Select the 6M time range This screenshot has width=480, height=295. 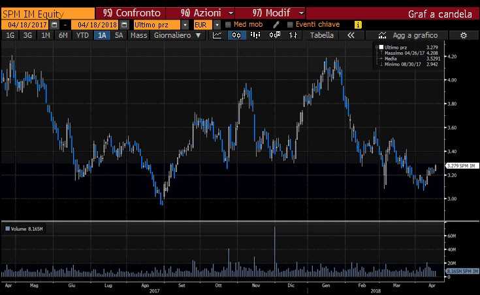[x=63, y=35]
